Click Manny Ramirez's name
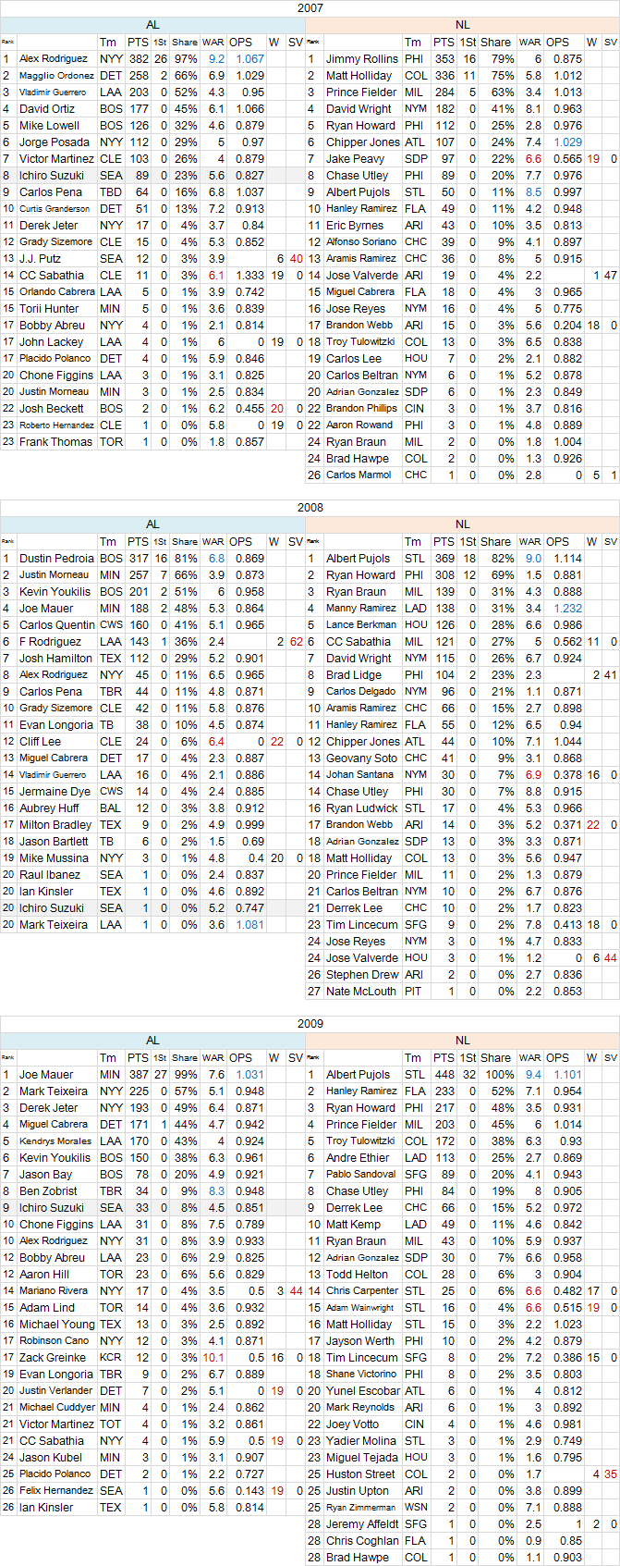 click(x=360, y=609)
